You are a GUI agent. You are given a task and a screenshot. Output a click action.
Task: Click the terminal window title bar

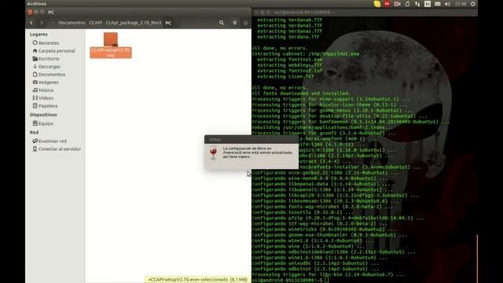(x=365, y=13)
